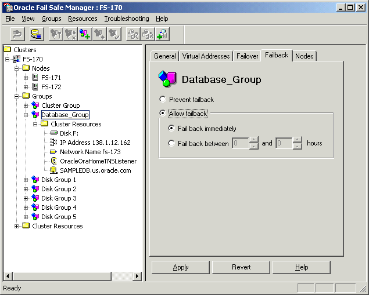Click the FS-171 node server icon

pos(35,78)
